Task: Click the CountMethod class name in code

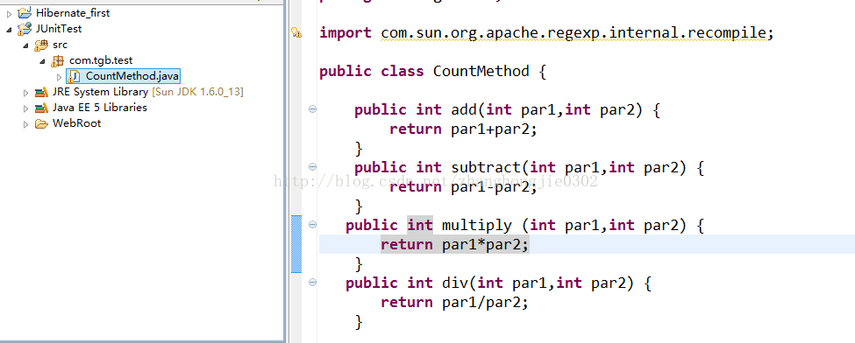Action: [x=481, y=72]
